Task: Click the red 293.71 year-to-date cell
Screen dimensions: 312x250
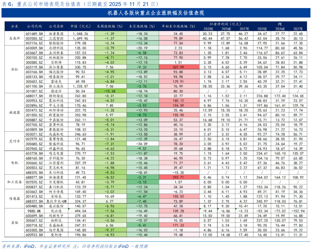Action: [179, 177]
